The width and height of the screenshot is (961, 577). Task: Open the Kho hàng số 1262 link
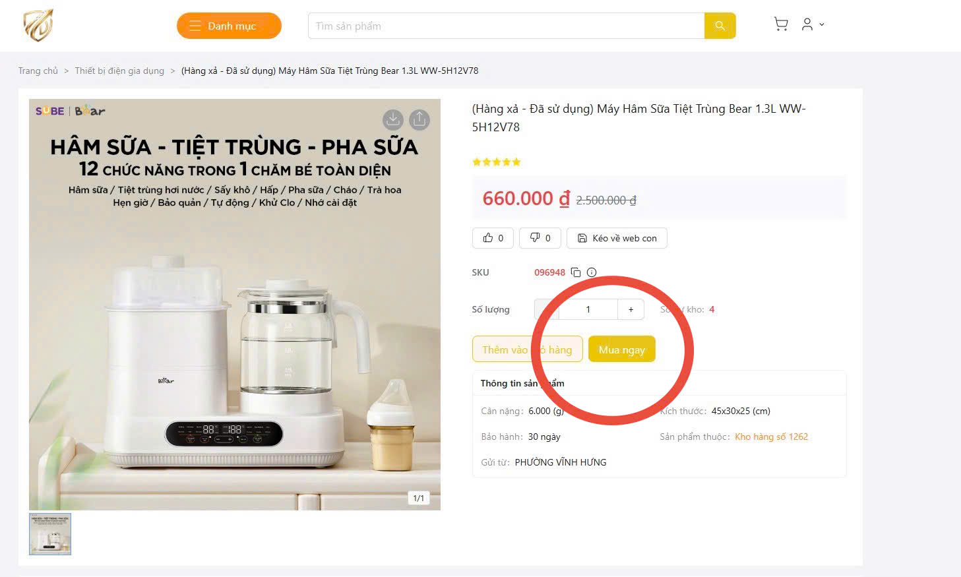771,437
